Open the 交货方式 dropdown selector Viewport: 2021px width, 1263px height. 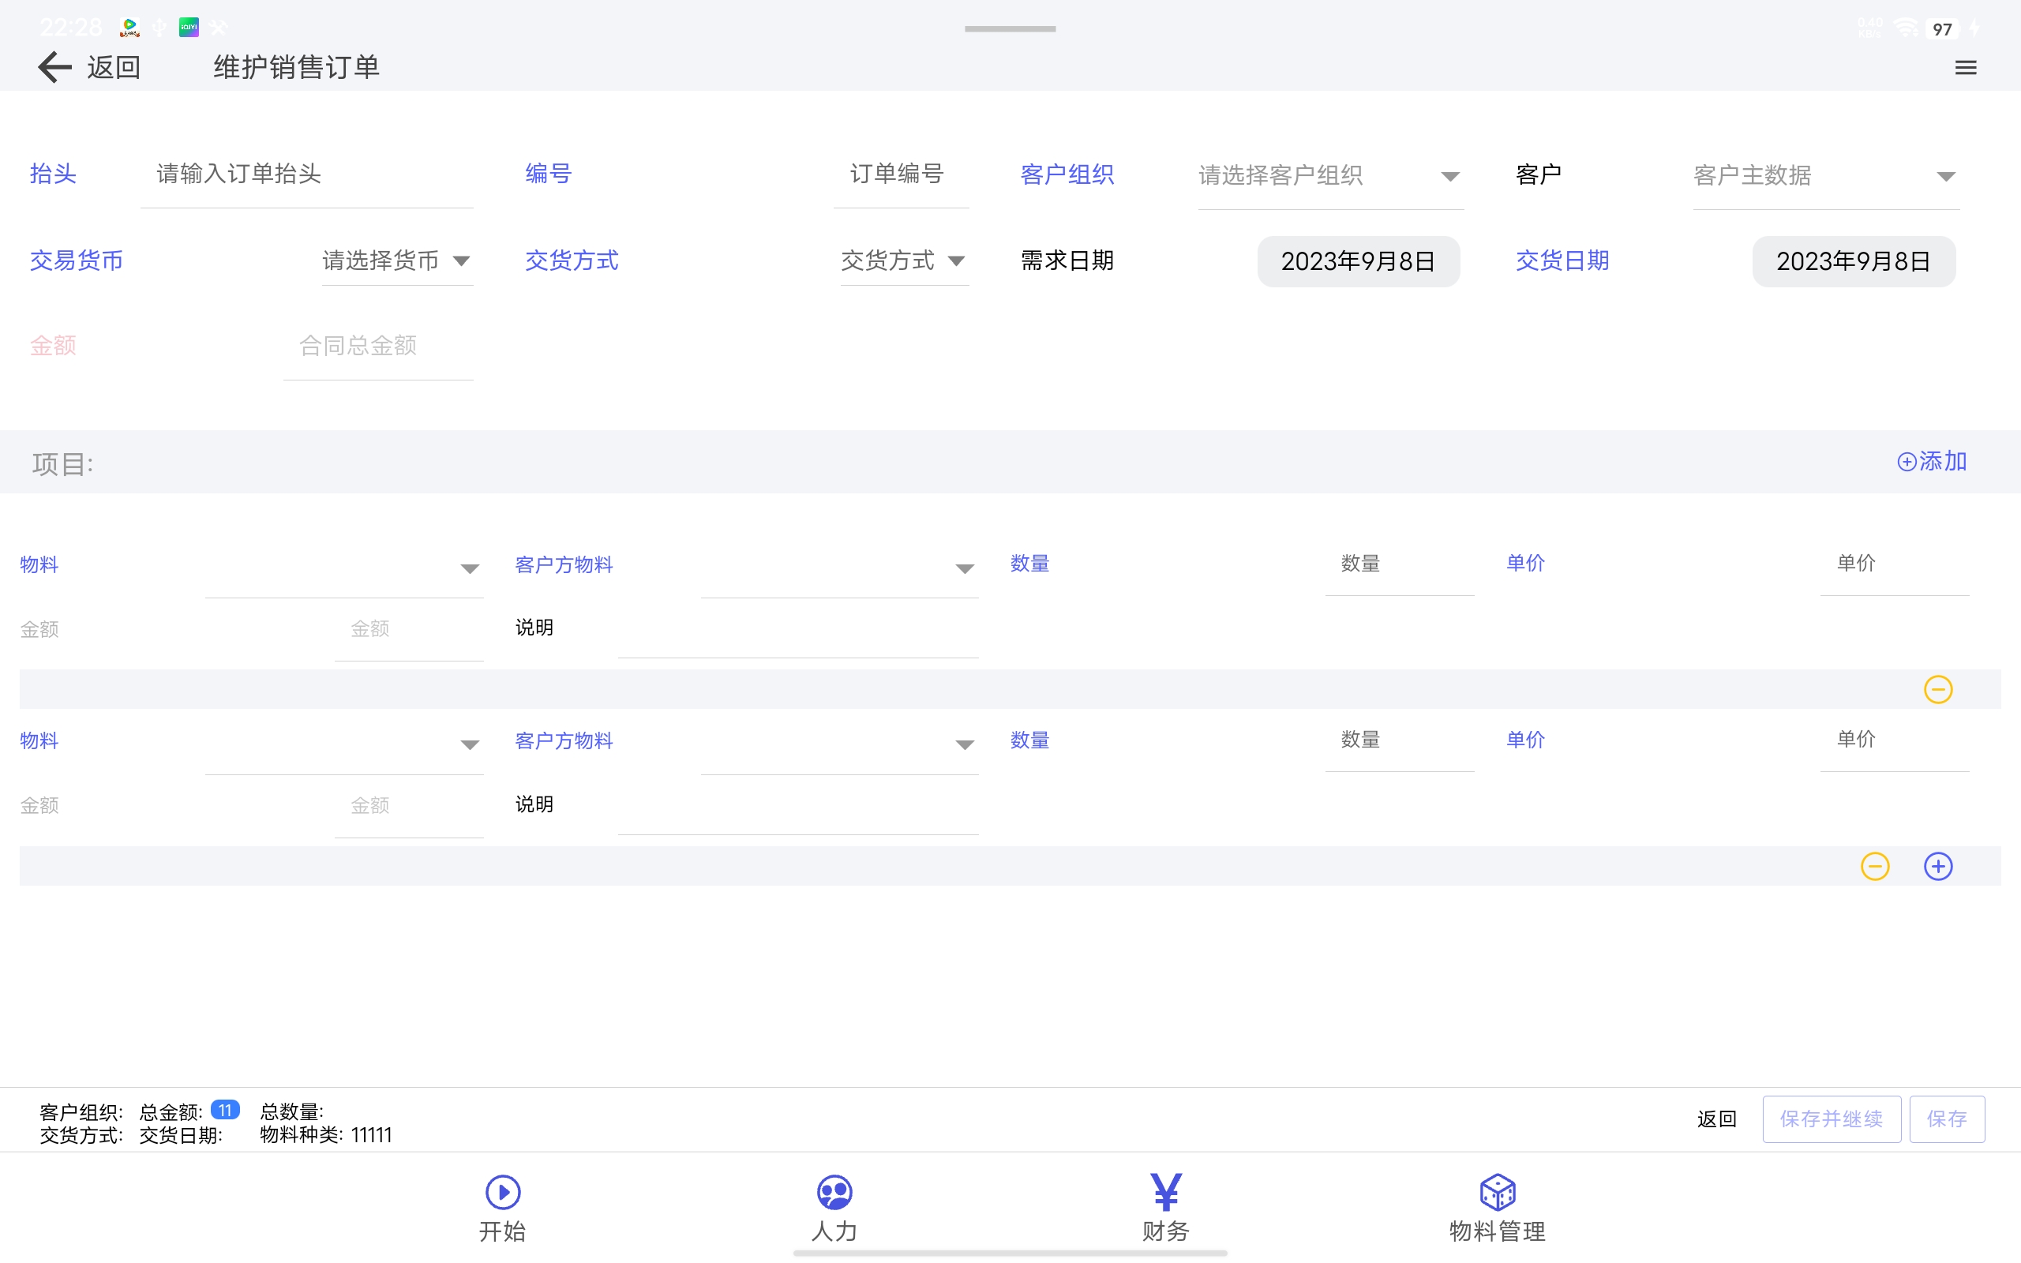[903, 260]
